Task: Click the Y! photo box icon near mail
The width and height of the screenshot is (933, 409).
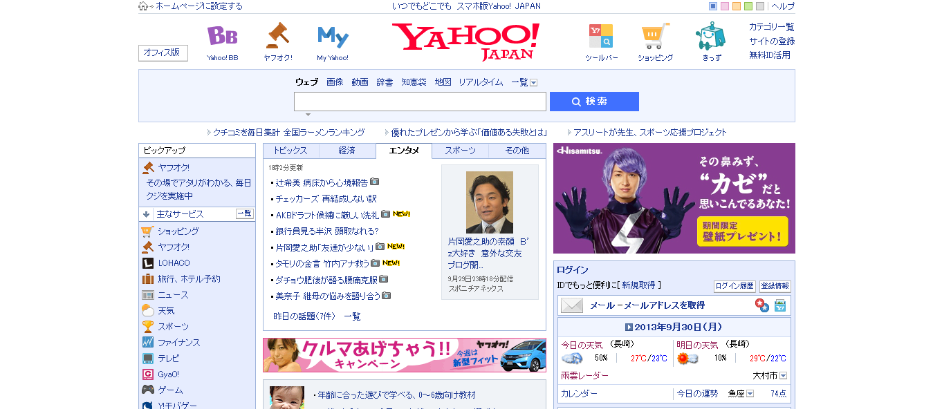Action: click(780, 305)
